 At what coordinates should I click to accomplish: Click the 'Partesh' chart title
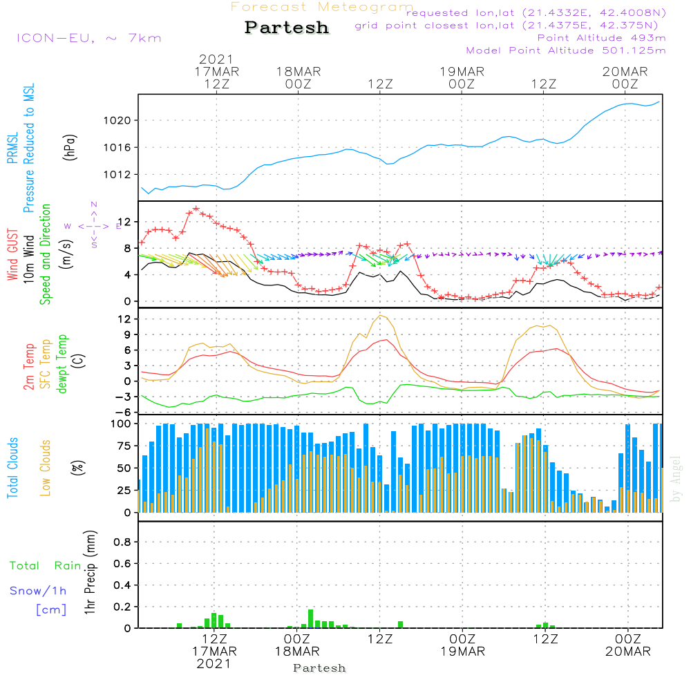pos(287,28)
